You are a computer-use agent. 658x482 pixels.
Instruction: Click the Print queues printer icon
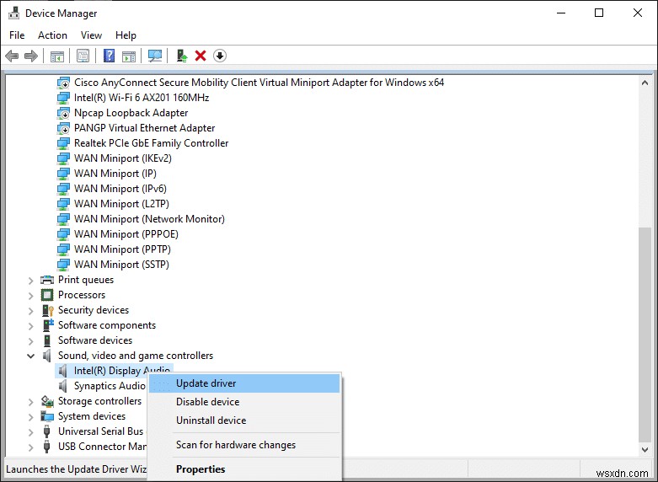(x=47, y=280)
